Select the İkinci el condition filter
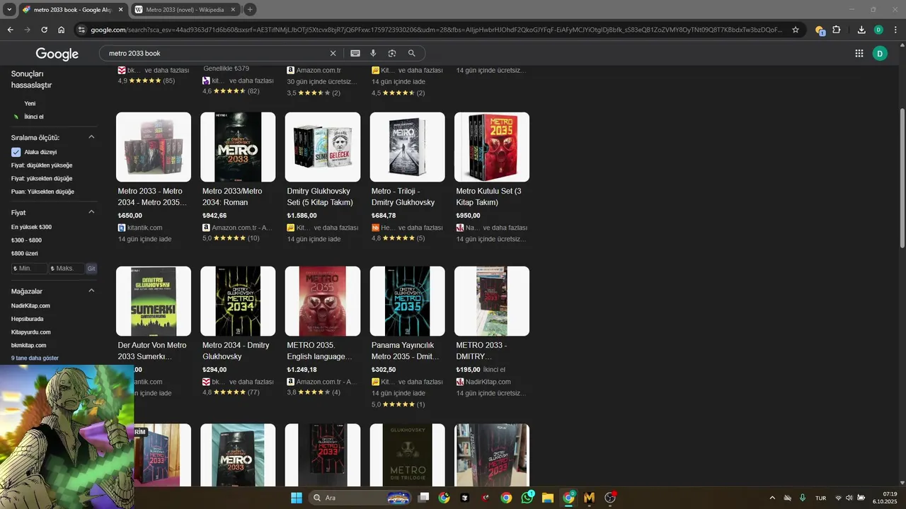The width and height of the screenshot is (906, 509). (33, 117)
